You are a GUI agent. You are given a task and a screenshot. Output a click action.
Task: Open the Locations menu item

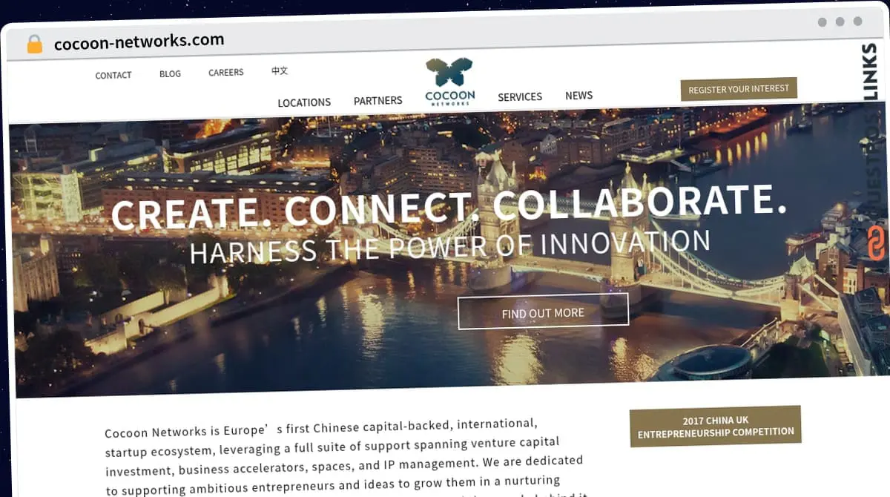pyautogui.click(x=304, y=102)
